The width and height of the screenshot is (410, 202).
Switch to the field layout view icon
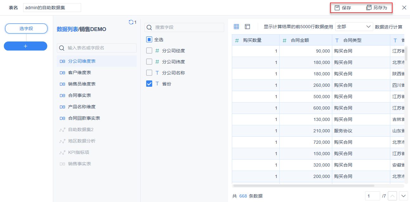(x=247, y=27)
